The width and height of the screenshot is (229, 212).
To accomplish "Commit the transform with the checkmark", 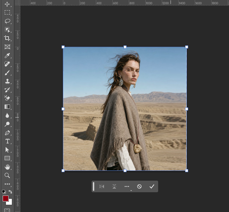I will click(152, 186).
